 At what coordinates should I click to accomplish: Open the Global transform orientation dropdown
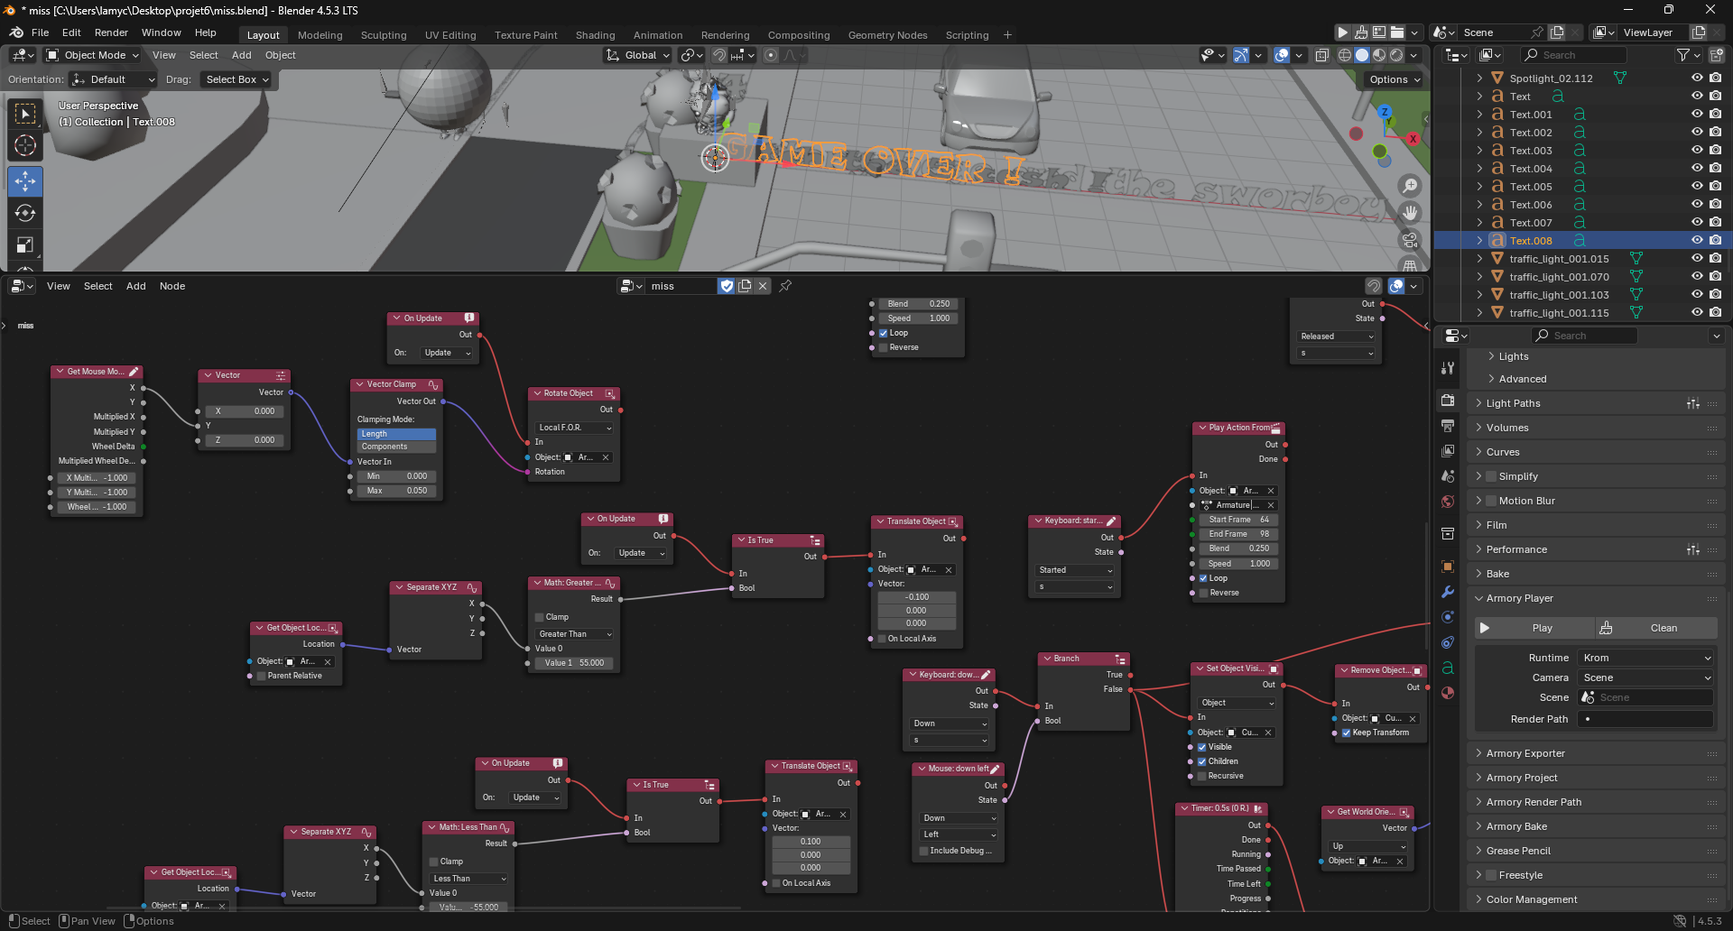coord(637,55)
